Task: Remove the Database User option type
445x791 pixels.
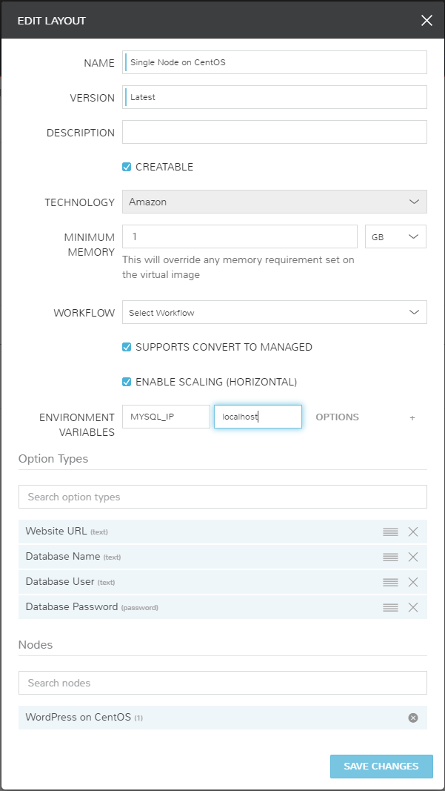Action: click(x=412, y=582)
